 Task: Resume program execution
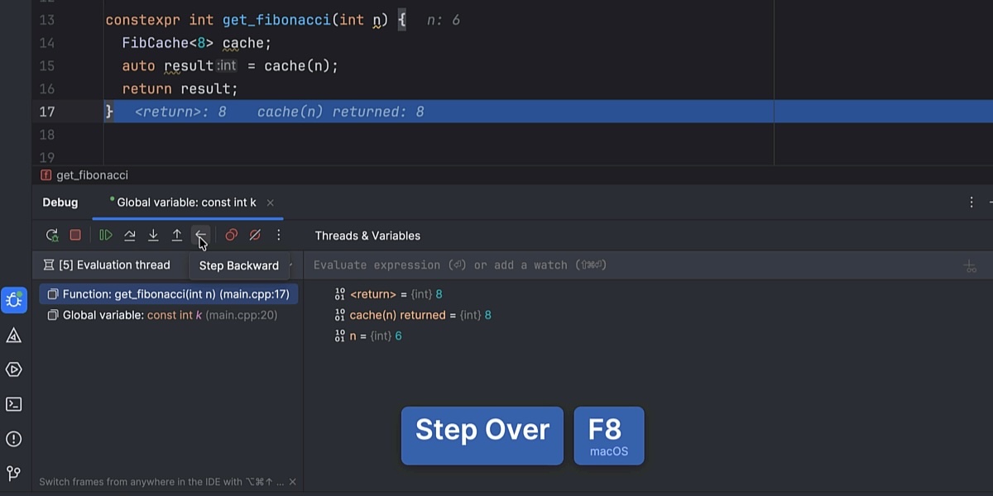click(x=106, y=236)
